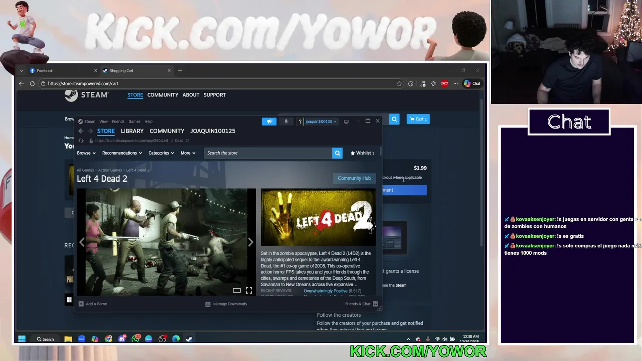Screen dimensions: 642x361
Task: Click Overwhelmingly Positive recent reviews link
Action: [326, 291]
